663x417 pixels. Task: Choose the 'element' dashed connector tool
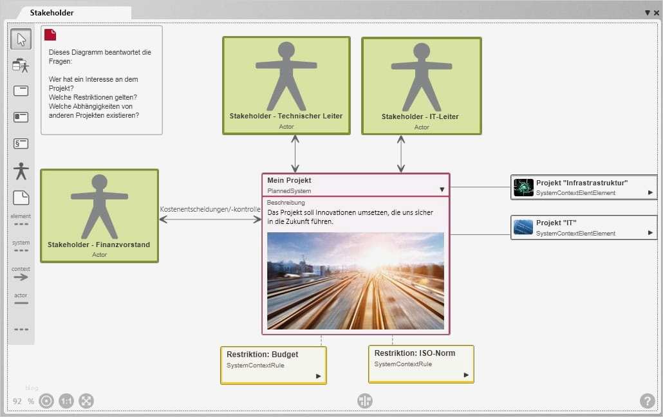click(21, 219)
